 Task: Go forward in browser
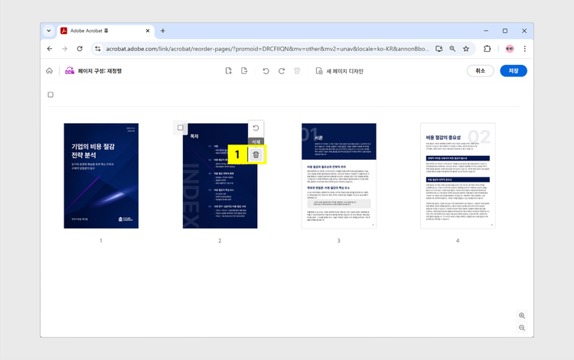point(65,49)
